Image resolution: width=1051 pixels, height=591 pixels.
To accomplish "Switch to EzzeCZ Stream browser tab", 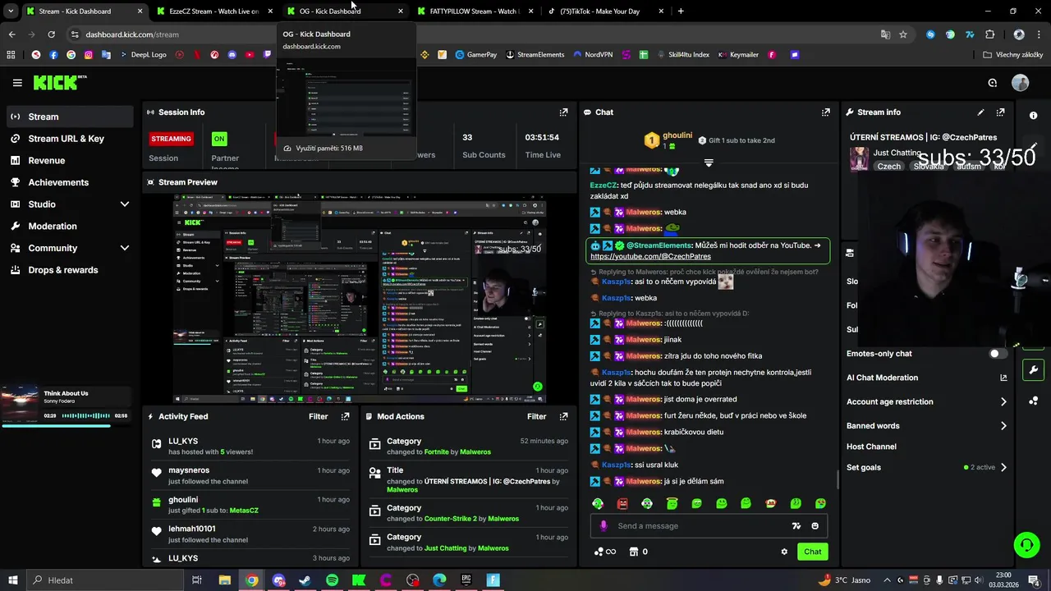I will tap(213, 11).
